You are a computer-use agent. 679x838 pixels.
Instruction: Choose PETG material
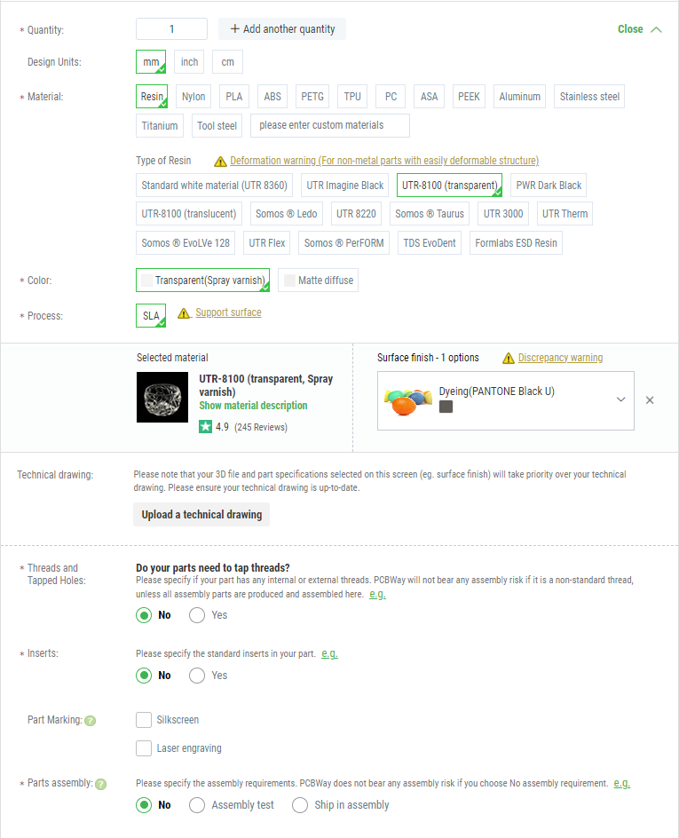[x=312, y=97]
